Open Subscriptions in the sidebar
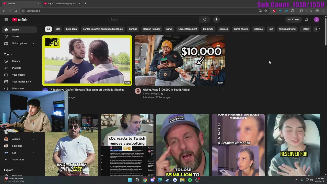Screen dimensions: 327x184 [19, 43]
